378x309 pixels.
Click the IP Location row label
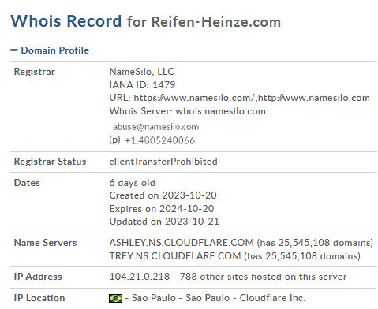[x=39, y=298]
